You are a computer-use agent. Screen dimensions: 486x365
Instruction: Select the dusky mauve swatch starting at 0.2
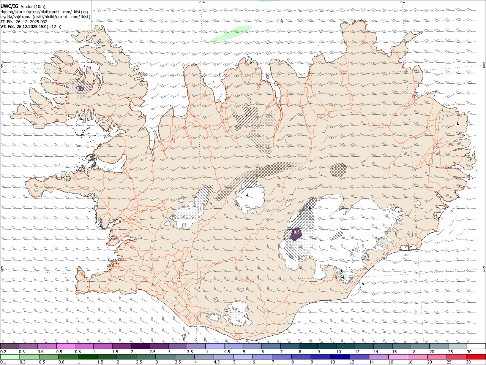click(x=10, y=346)
